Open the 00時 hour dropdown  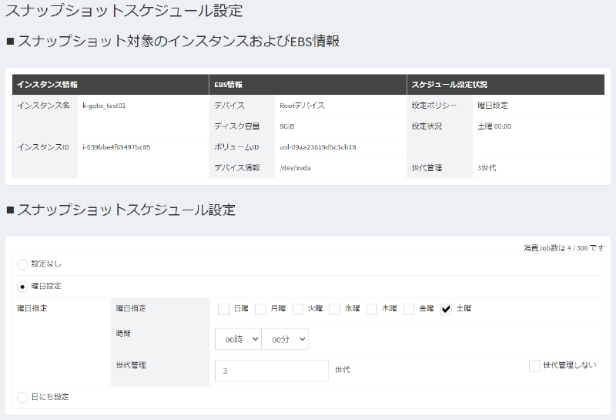click(238, 339)
